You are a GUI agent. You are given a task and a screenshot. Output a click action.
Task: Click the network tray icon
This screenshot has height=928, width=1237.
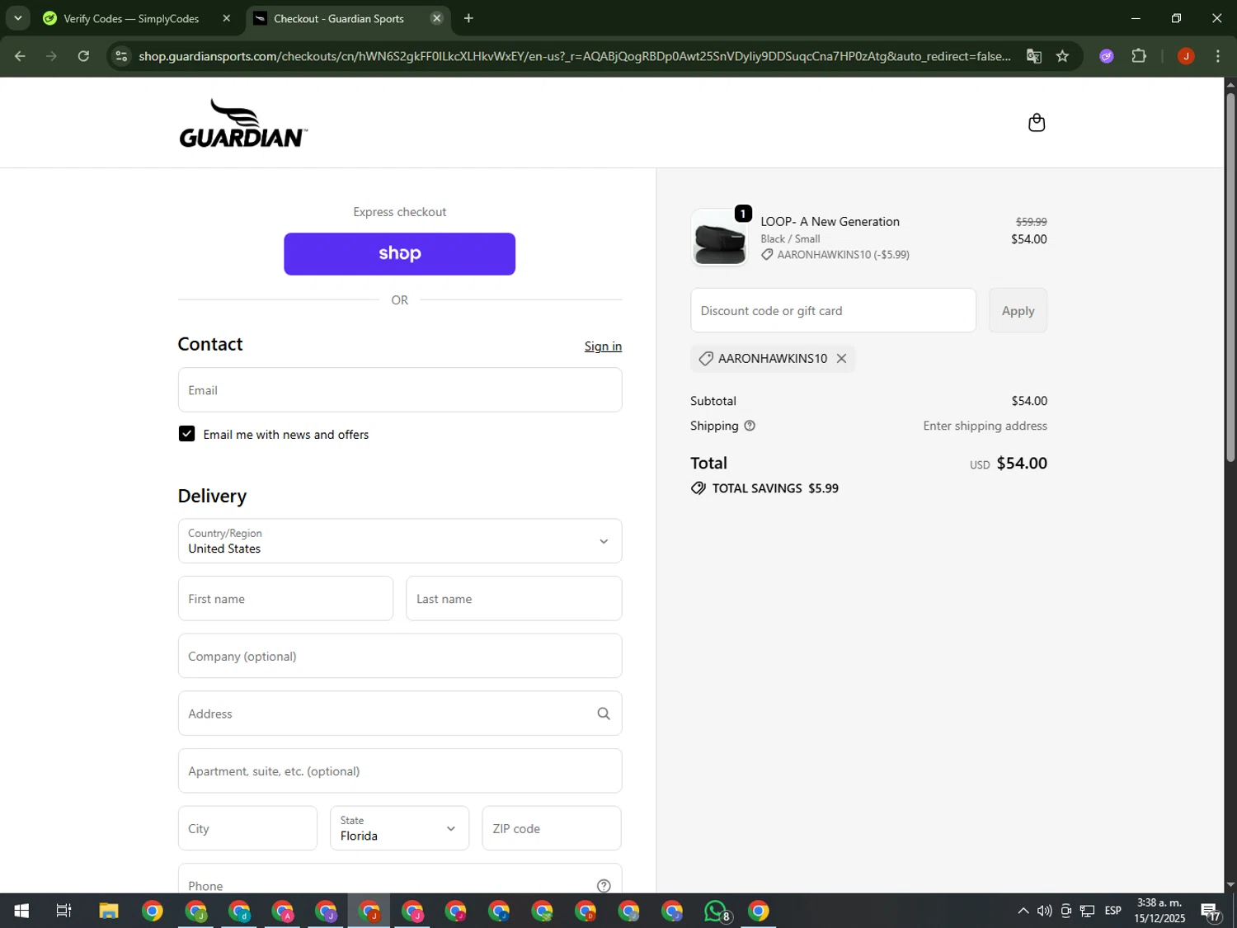(x=1087, y=911)
